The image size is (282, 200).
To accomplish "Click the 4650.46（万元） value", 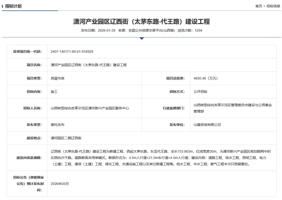I will pos(205,78).
